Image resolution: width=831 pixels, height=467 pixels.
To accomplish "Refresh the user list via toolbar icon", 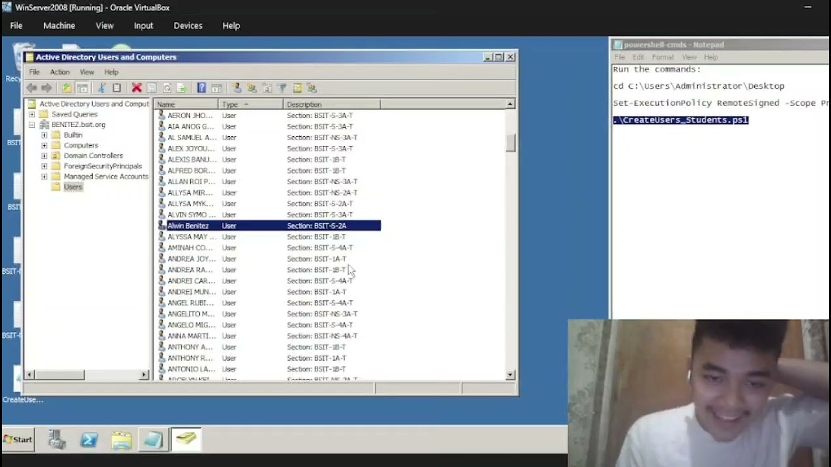I will click(167, 88).
